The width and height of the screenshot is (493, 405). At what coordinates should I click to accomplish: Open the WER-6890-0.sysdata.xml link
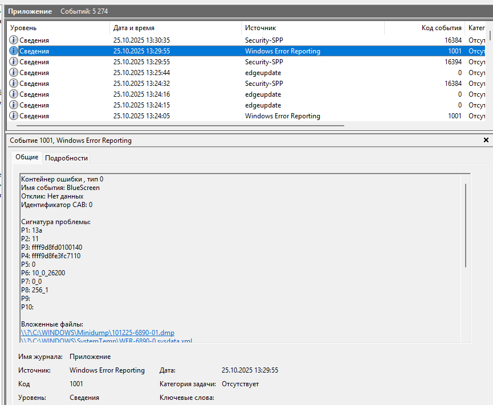[107, 341]
